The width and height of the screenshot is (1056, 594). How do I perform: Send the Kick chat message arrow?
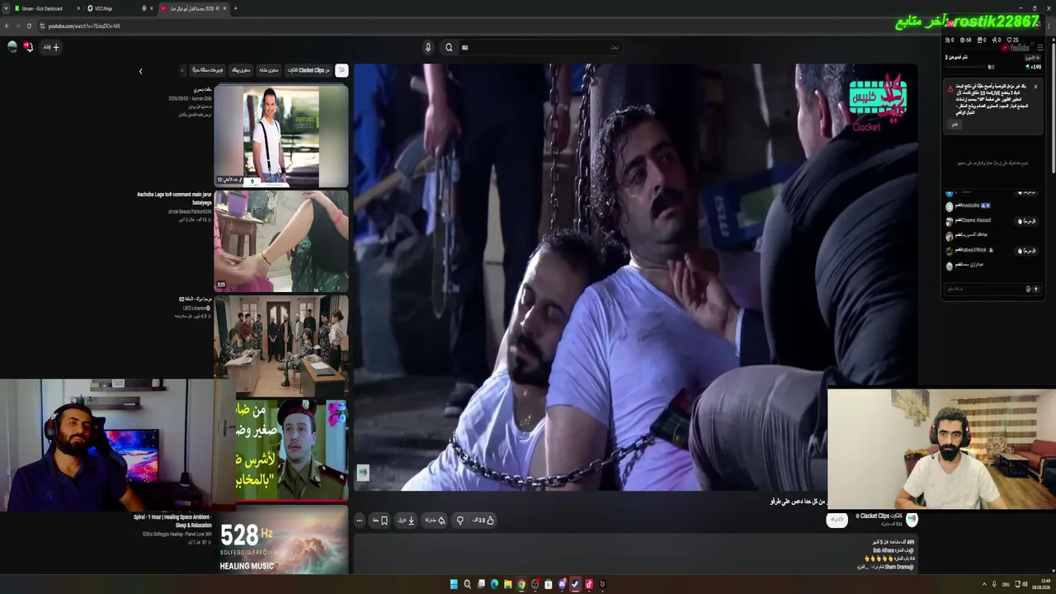click(1036, 289)
